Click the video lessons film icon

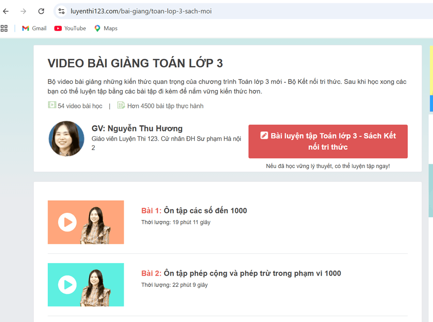(52, 105)
